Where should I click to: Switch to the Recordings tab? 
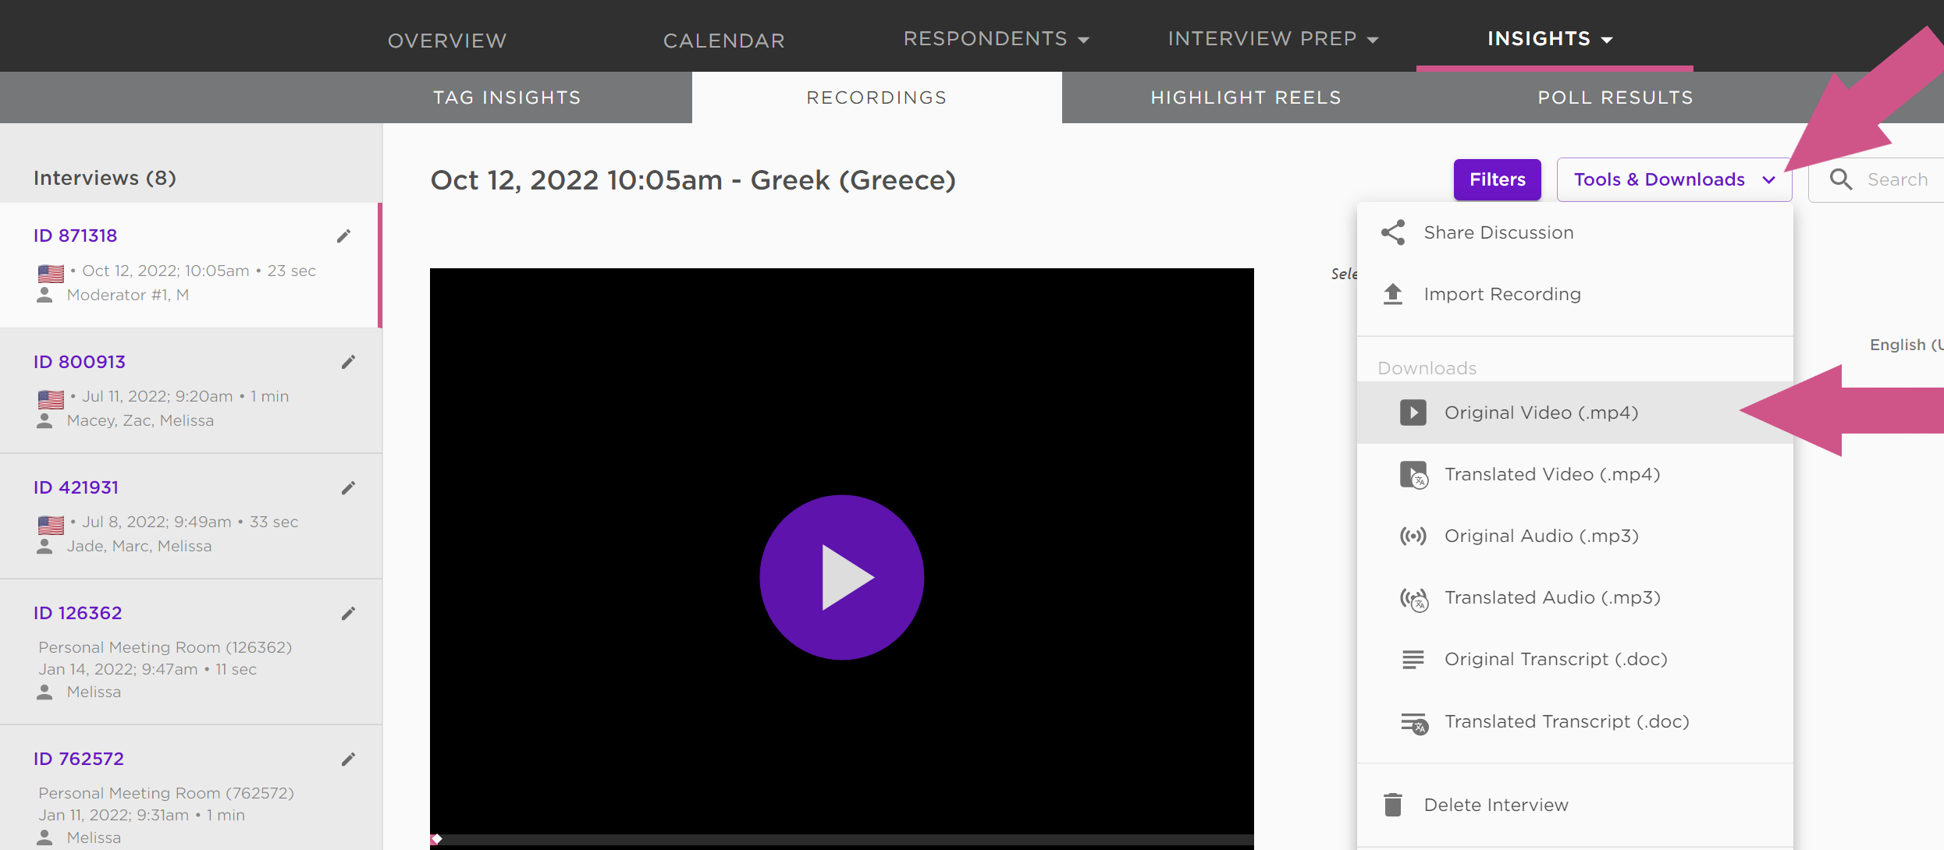876,97
